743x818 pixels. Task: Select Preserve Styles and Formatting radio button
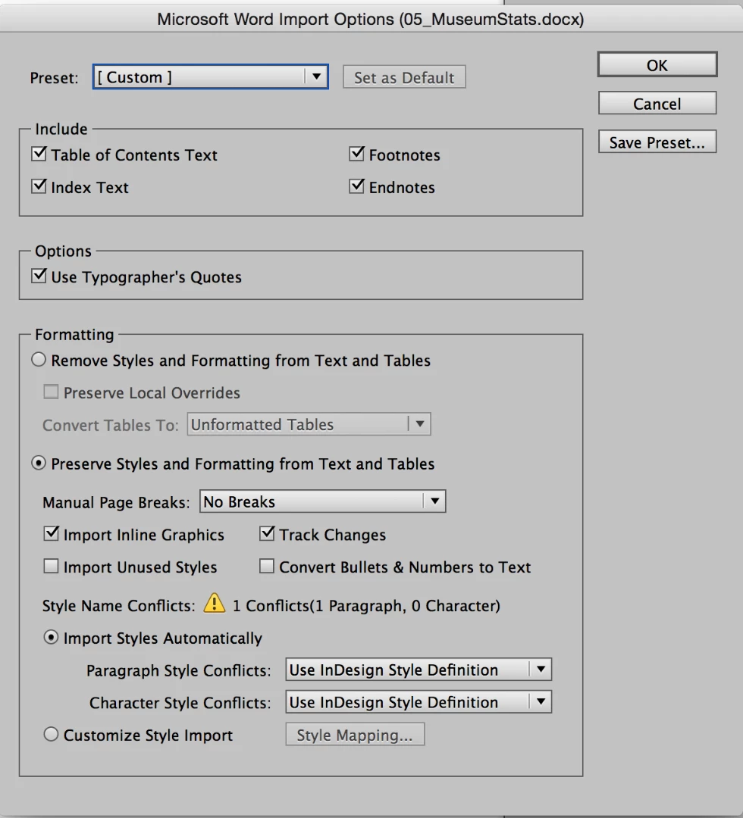39,464
